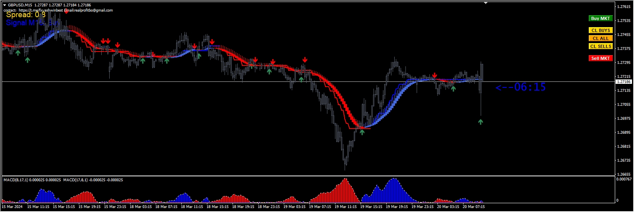This screenshot has width=634, height=212.
Task: Select green arrow at the chart's lowest swing
Action: 362,132
